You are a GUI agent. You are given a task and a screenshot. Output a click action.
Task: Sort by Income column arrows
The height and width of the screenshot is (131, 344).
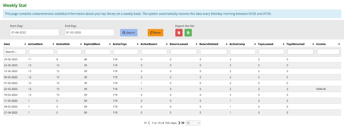[339, 44]
